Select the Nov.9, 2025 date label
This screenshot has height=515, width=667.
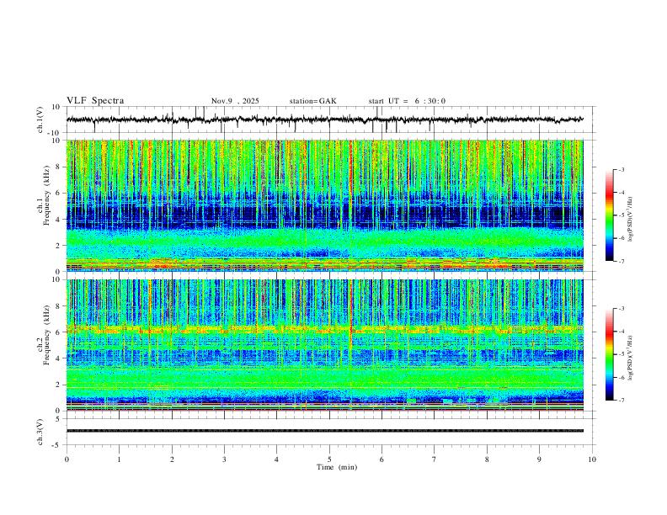click(x=235, y=101)
